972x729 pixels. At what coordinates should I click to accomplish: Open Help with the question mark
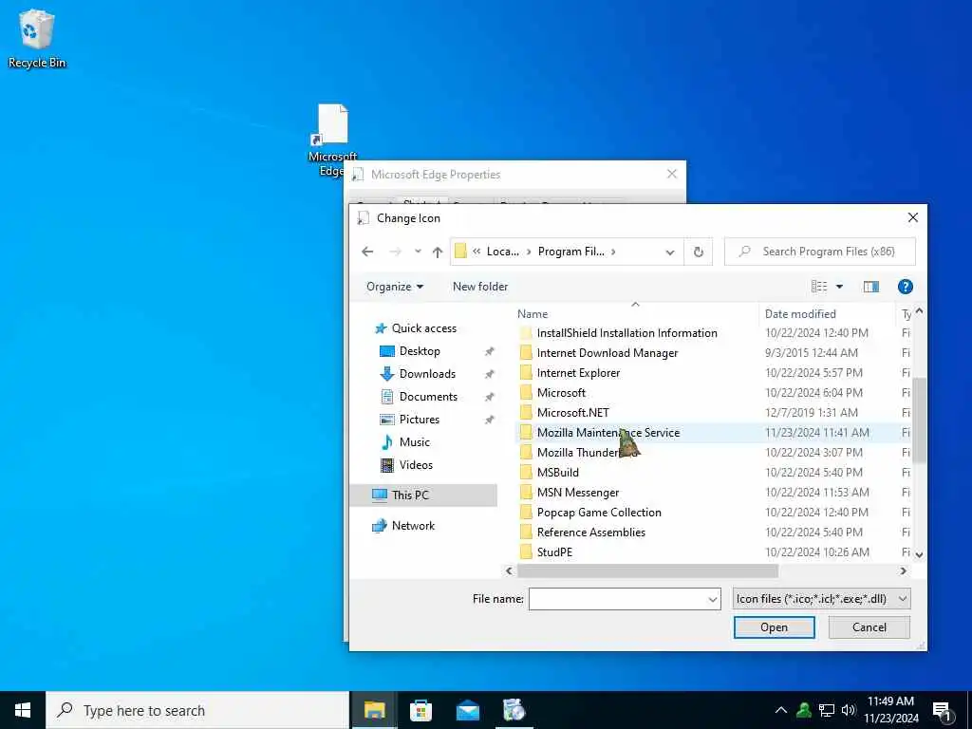pos(905,287)
